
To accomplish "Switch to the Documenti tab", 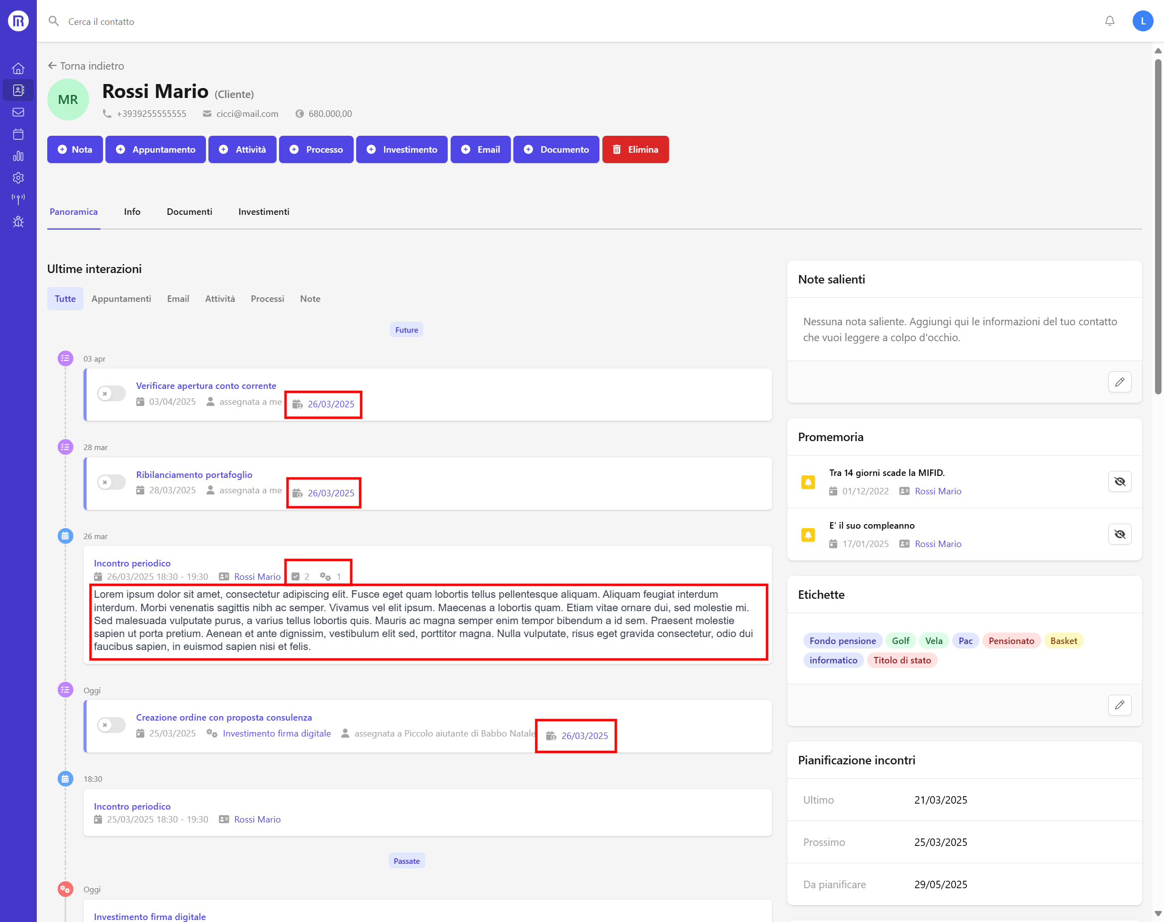I will (x=190, y=212).
